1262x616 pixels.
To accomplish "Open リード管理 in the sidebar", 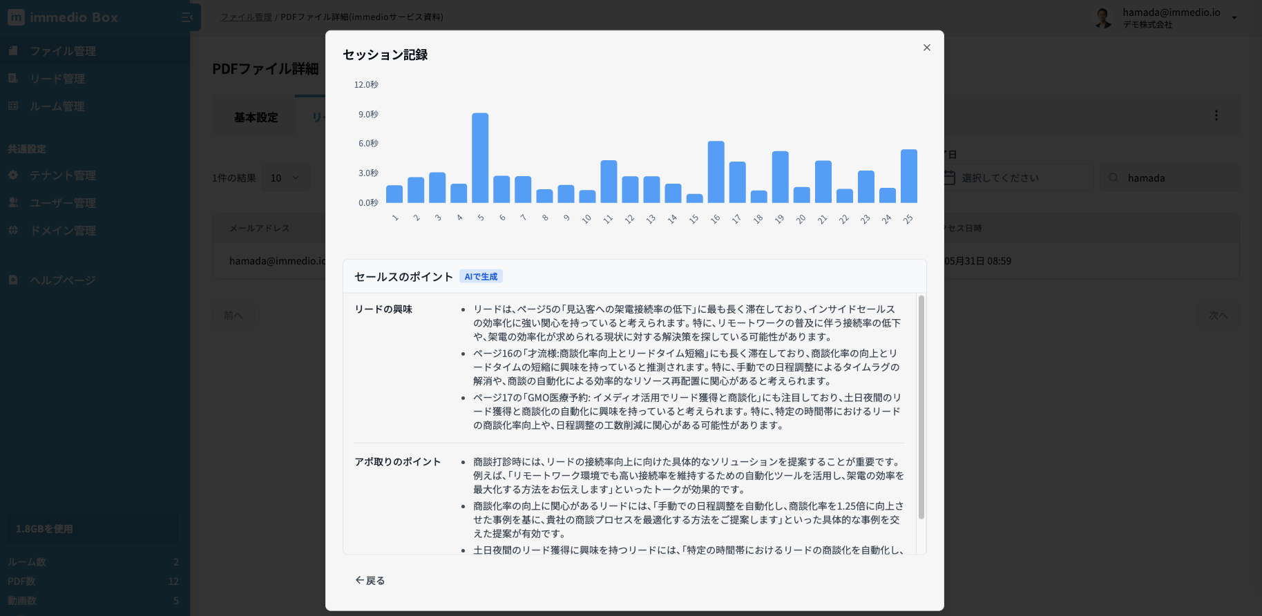I will [x=57, y=79].
